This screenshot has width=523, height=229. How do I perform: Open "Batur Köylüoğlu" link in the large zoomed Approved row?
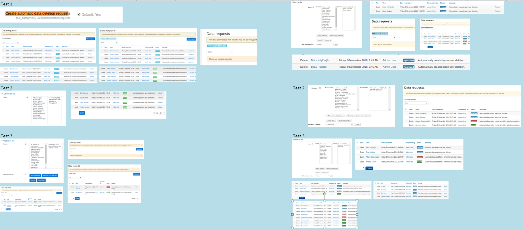(320, 60)
